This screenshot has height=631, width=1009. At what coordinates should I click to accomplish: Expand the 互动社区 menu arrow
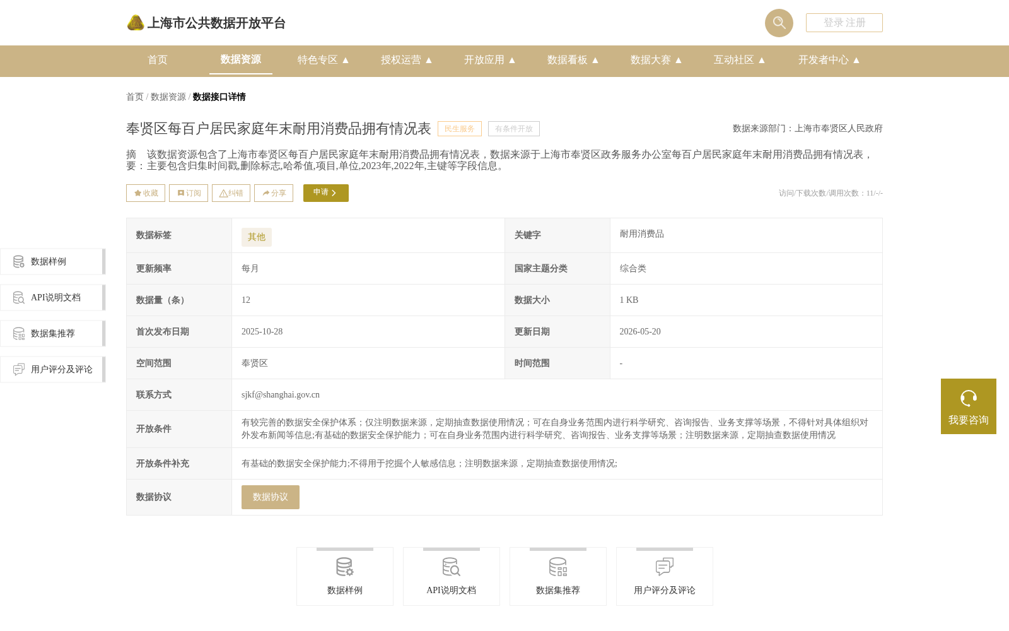[762, 60]
